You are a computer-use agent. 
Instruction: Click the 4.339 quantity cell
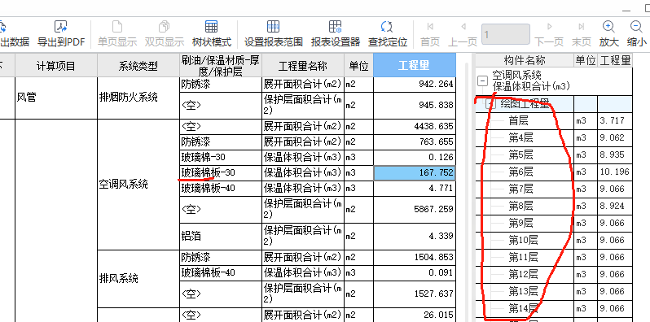point(415,236)
